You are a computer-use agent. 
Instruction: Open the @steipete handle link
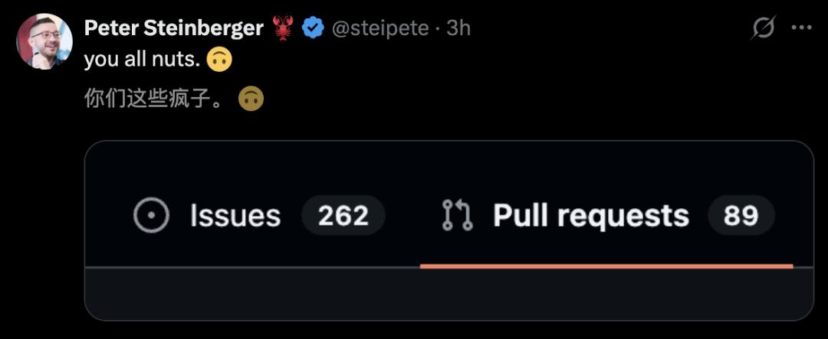(x=377, y=28)
